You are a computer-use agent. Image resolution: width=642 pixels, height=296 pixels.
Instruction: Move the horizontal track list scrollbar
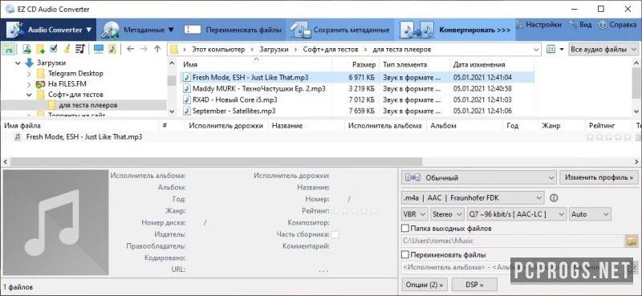coord(216,162)
